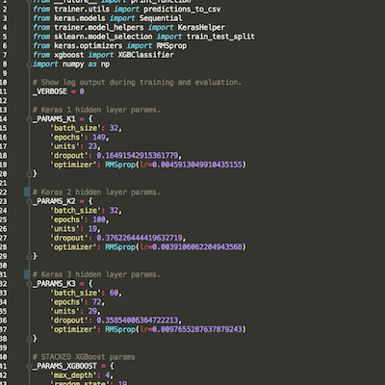This screenshot has width=385, height=385.
Task: Click on _PARAMS_XGBOOST variable name
Action: (64, 366)
